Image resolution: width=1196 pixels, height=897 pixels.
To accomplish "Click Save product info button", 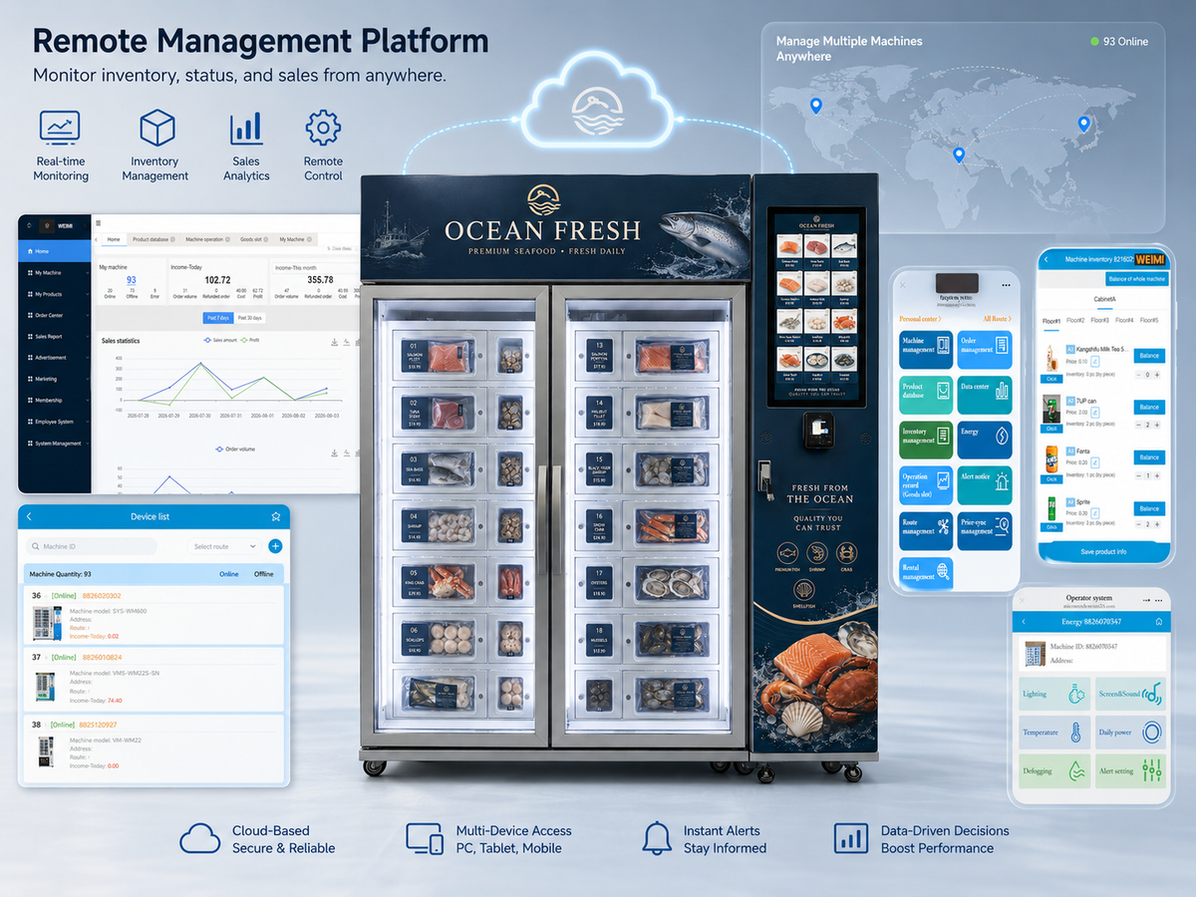I will [1102, 552].
